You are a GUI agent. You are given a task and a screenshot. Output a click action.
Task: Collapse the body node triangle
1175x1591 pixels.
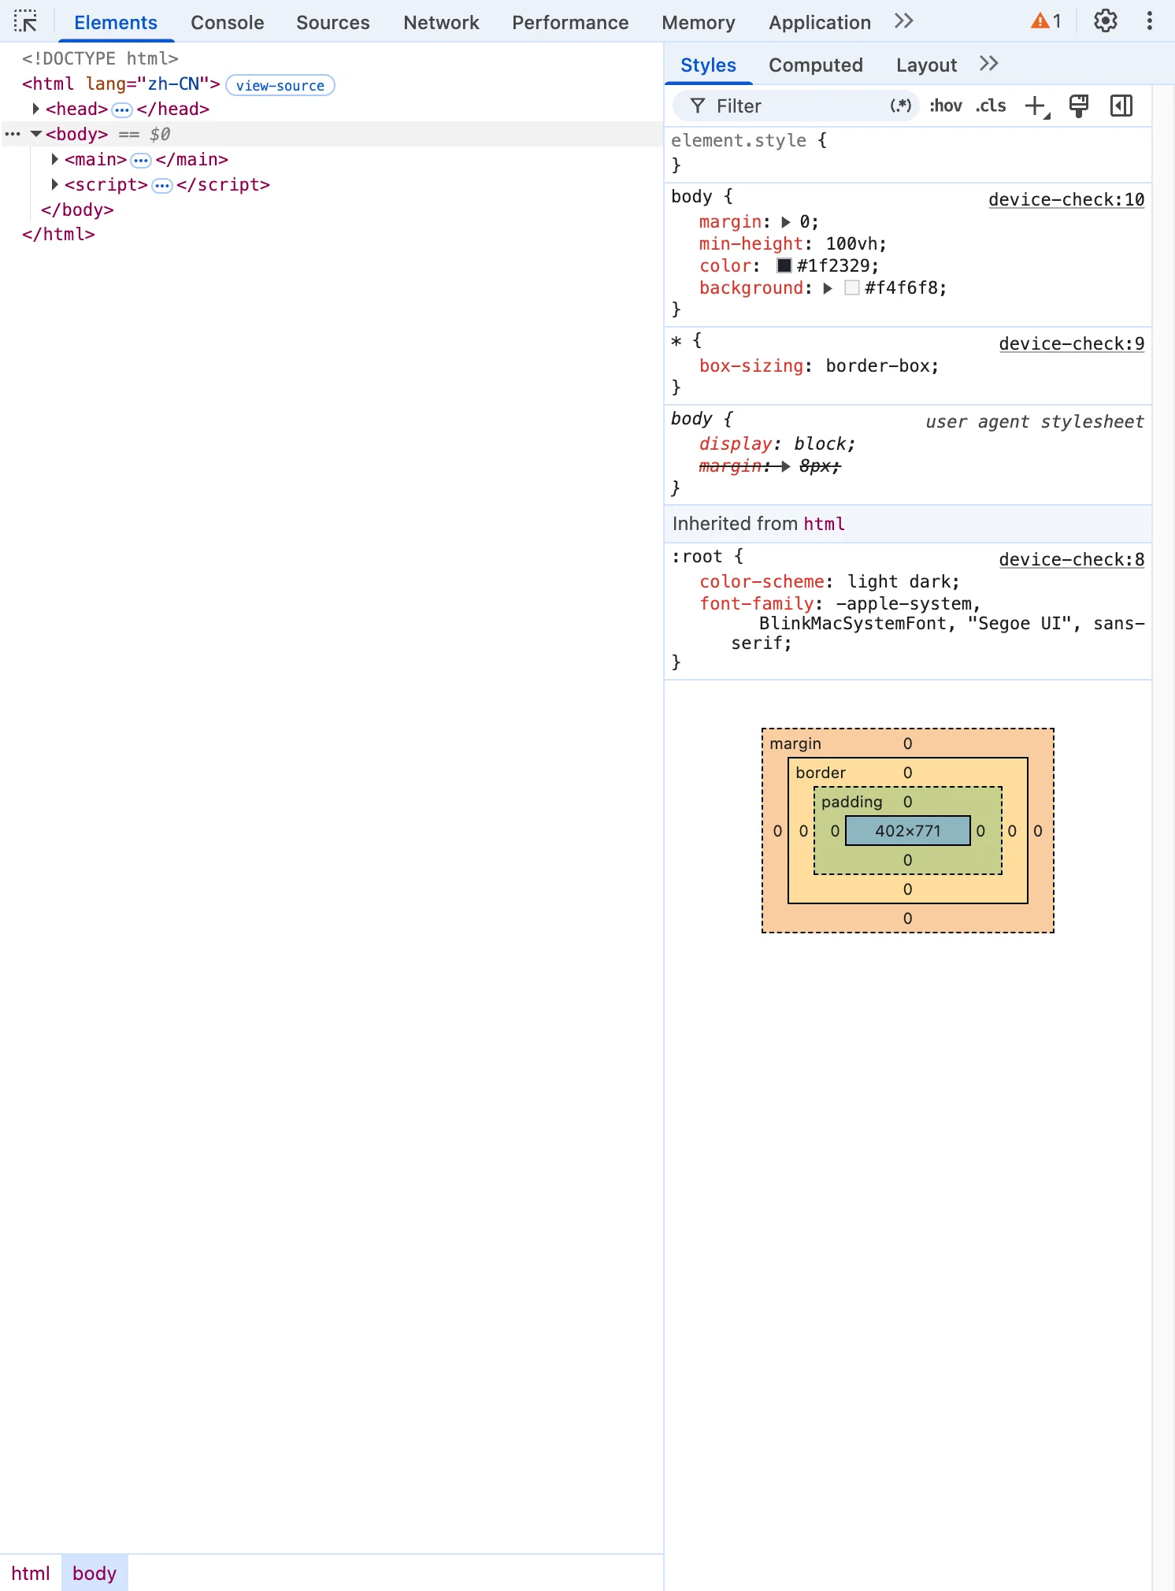tap(35, 134)
